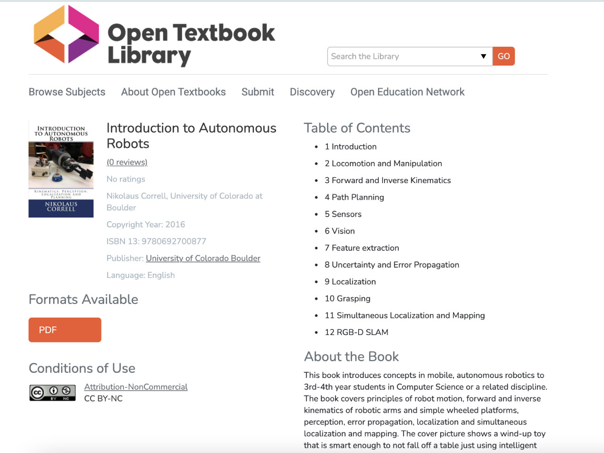
Task: Click chapter 1 Introduction entry
Action: pyautogui.click(x=351, y=146)
